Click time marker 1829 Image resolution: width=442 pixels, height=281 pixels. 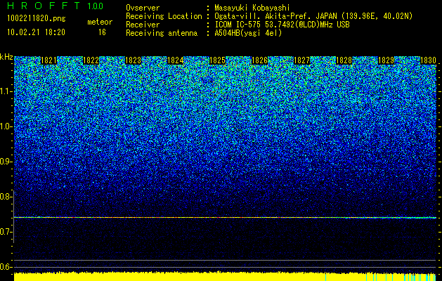tap(386, 60)
